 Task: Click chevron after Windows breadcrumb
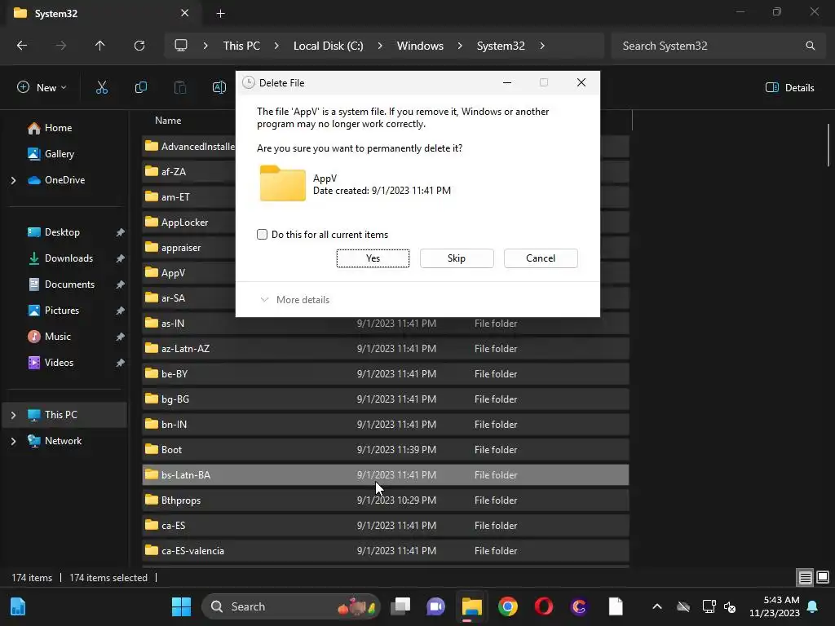(460, 46)
